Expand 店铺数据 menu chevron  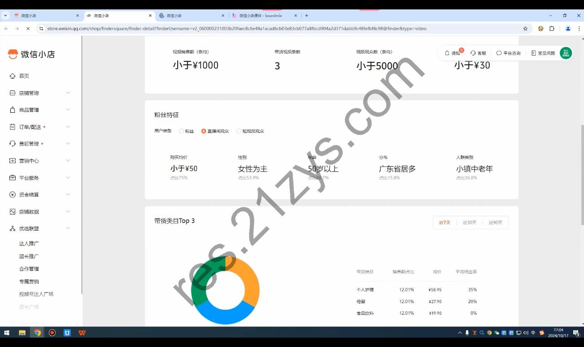pyautogui.click(x=68, y=211)
